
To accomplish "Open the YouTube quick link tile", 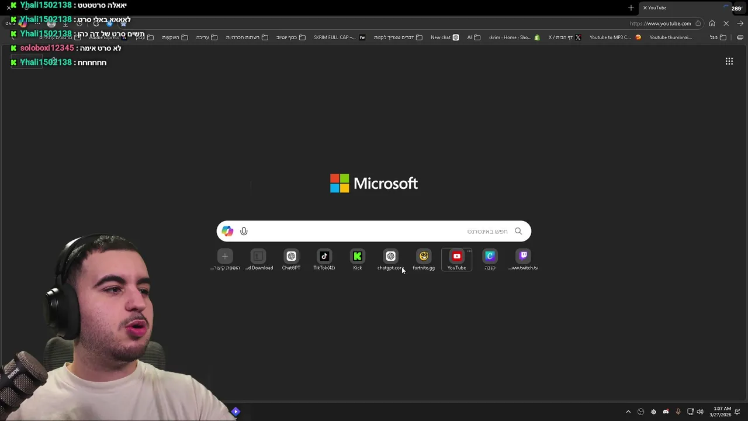I will 456,260.
